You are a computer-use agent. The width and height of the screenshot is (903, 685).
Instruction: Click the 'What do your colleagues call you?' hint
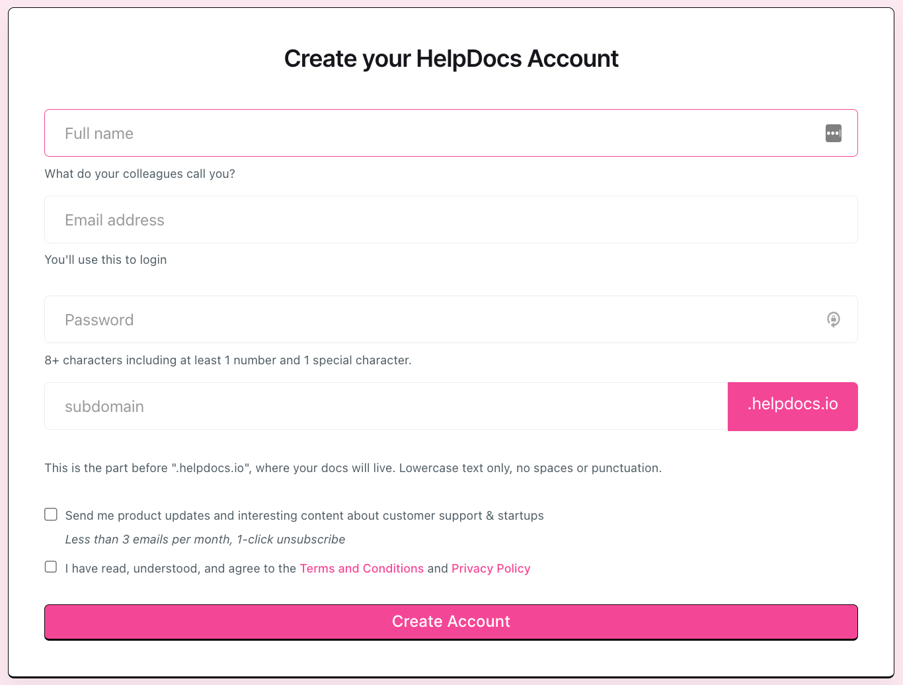[x=139, y=174]
